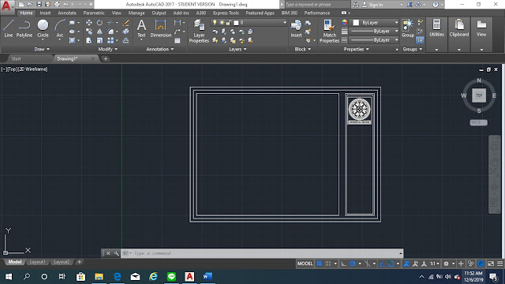505x284 pixels.
Task: Activate the Circle tool
Action: tap(43, 28)
